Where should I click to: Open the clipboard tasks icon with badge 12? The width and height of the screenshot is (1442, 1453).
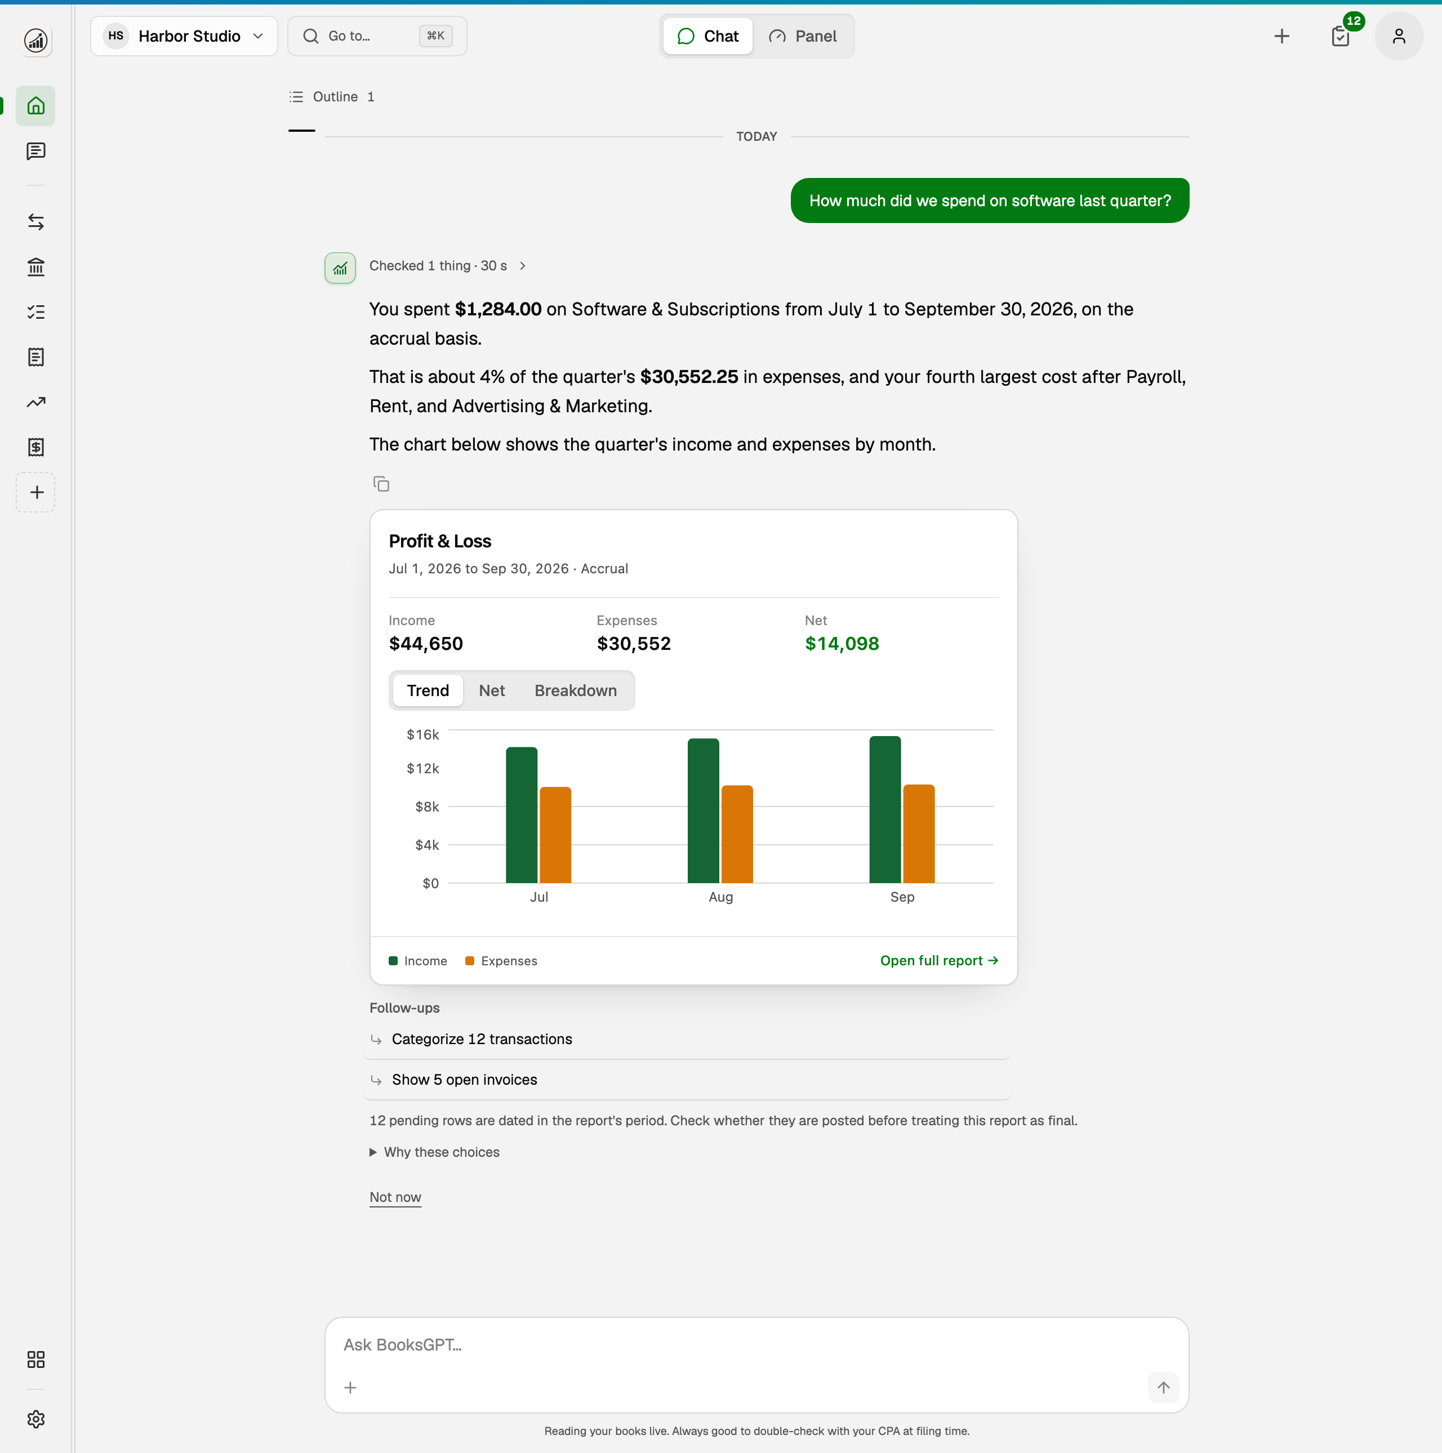point(1341,36)
